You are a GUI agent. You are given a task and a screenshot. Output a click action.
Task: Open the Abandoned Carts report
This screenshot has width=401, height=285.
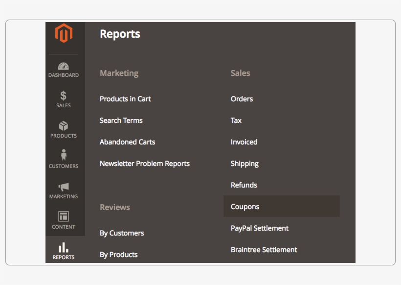127,142
